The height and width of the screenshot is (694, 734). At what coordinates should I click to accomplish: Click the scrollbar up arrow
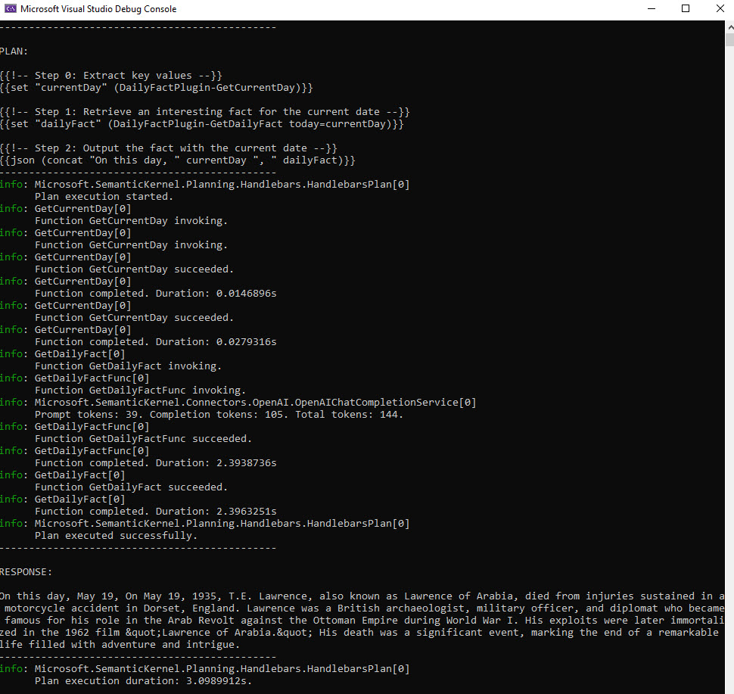point(729,28)
